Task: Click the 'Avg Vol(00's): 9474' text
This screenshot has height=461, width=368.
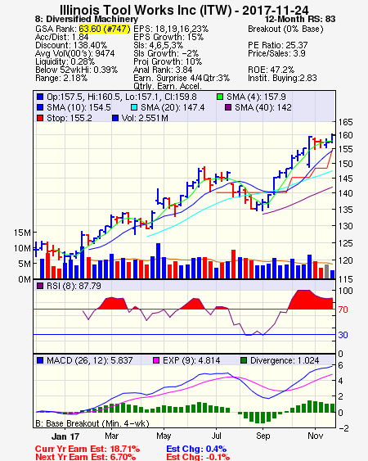Action: coord(75,53)
